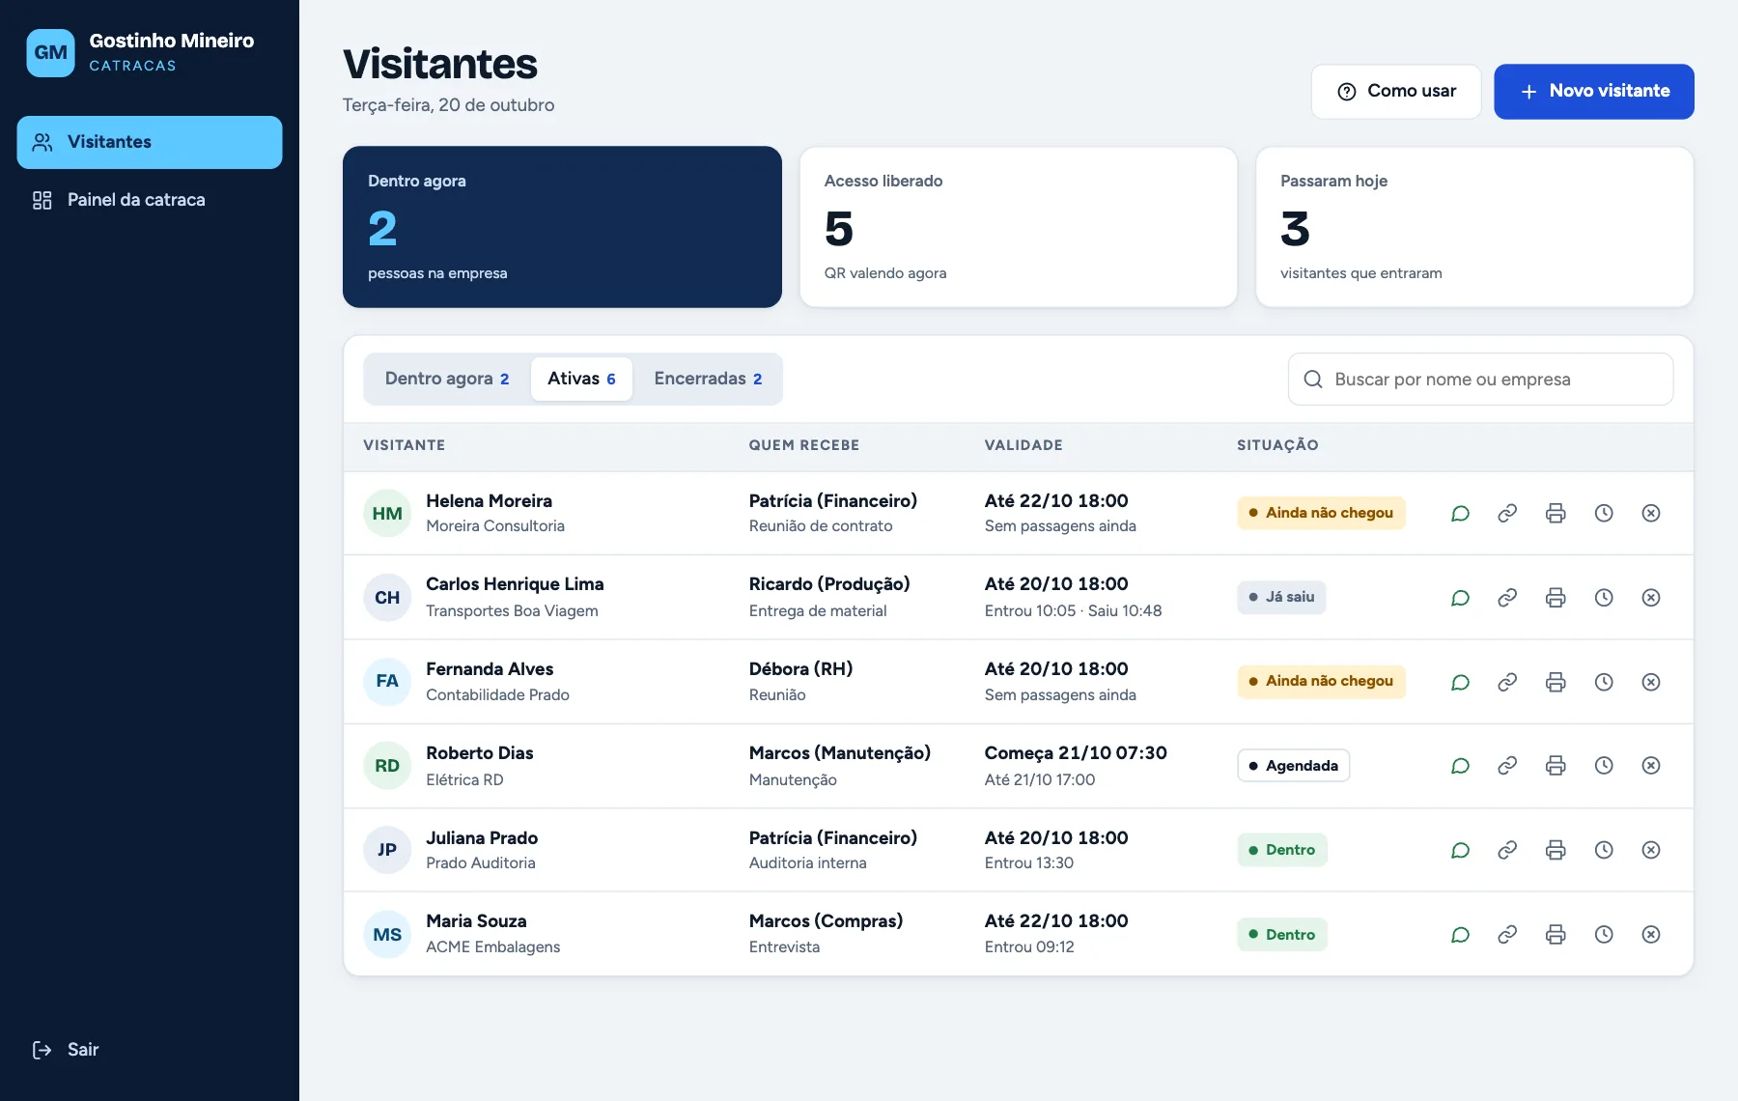Click Roberto Dias avatar RD
Screen dimensions: 1738x1101
point(387,766)
